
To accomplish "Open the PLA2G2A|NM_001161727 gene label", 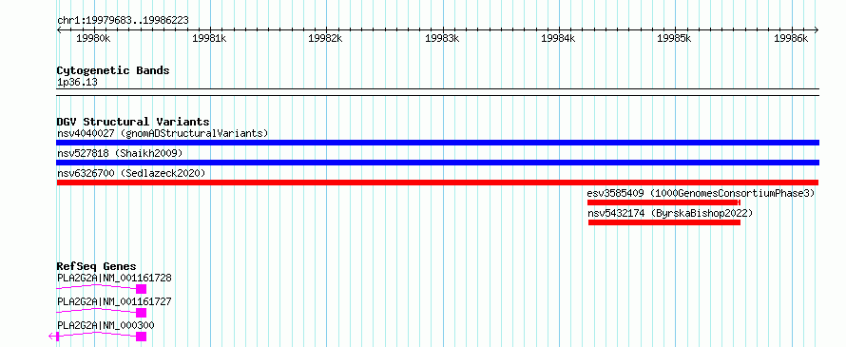I will pos(114,301).
